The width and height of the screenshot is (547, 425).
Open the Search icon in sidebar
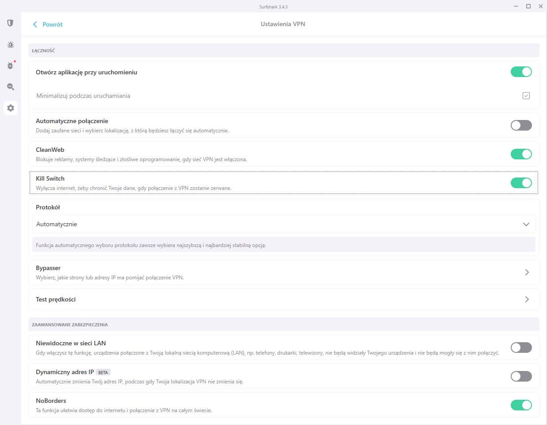pos(11,87)
